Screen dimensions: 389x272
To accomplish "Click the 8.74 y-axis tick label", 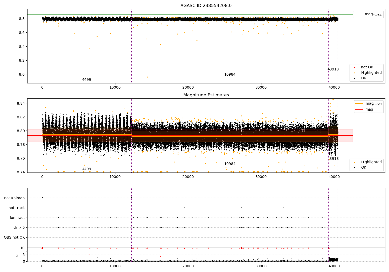I will 20,172.
